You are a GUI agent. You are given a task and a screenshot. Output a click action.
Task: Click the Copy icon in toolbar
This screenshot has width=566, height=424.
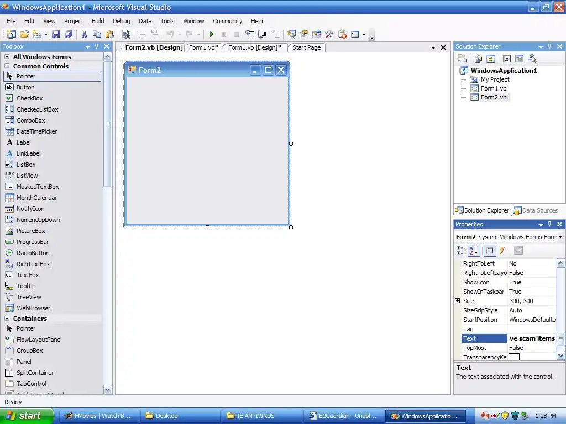(97, 34)
